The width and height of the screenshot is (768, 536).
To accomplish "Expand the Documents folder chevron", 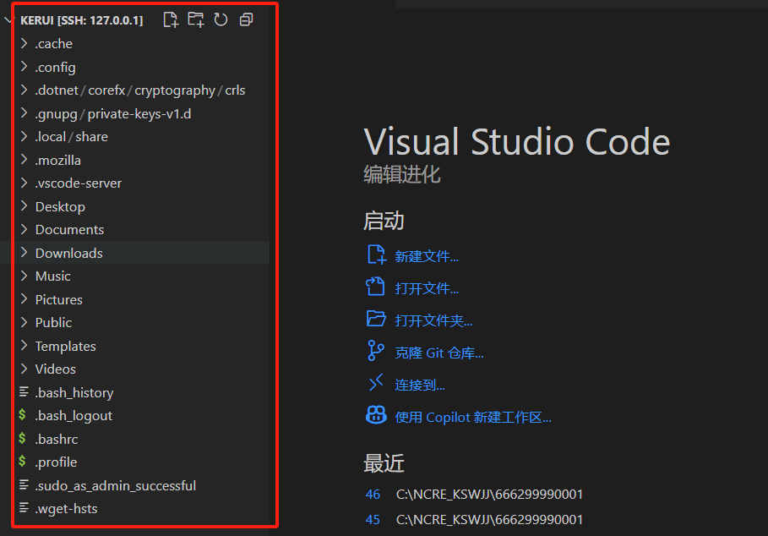I will coord(24,229).
